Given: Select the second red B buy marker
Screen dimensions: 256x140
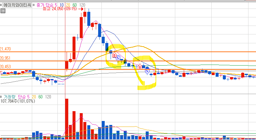Looking at the screenshot, I should [140, 67].
